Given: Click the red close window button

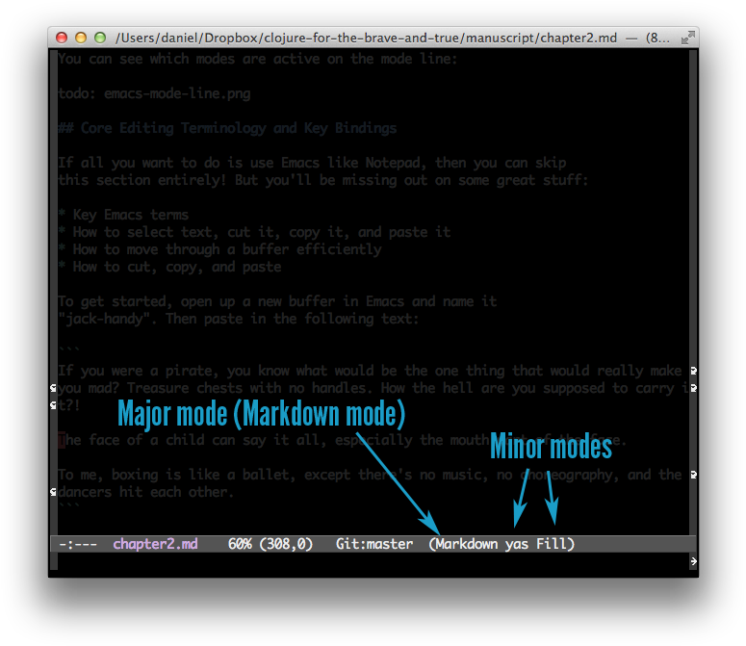Looking at the screenshot, I should [x=62, y=38].
